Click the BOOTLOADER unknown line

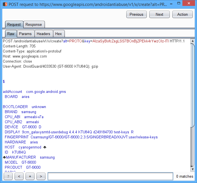[24, 107]
